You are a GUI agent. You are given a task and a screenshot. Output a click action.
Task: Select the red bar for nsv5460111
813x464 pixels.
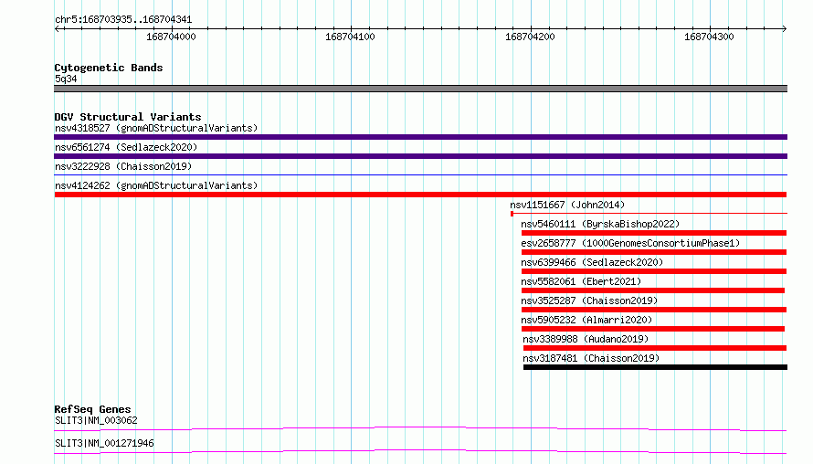point(654,233)
